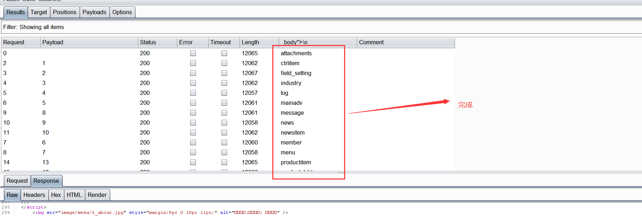
Task: Toggle Error checkbox in the message row
Action: [x=193, y=113]
